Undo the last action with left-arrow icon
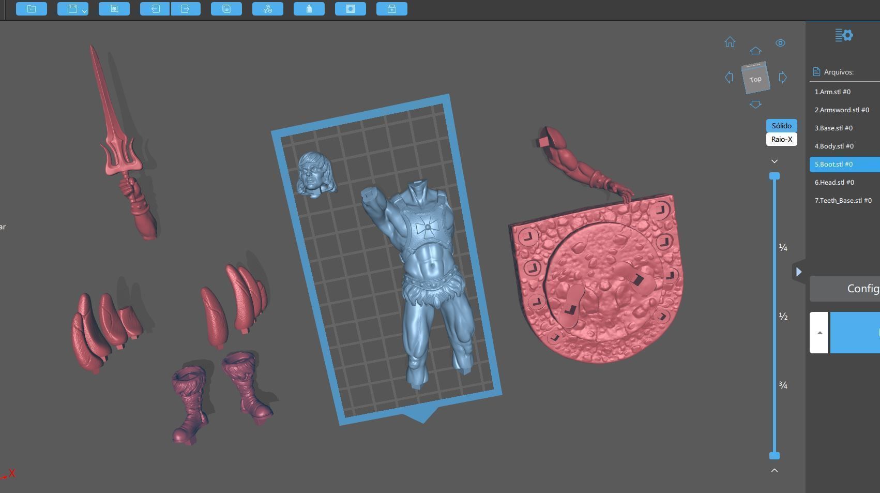This screenshot has width=880, height=493. (x=155, y=9)
